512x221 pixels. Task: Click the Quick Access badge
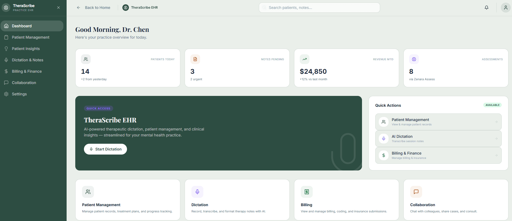pyautogui.click(x=99, y=108)
